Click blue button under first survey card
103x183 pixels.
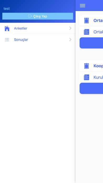[x=91, y=43]
